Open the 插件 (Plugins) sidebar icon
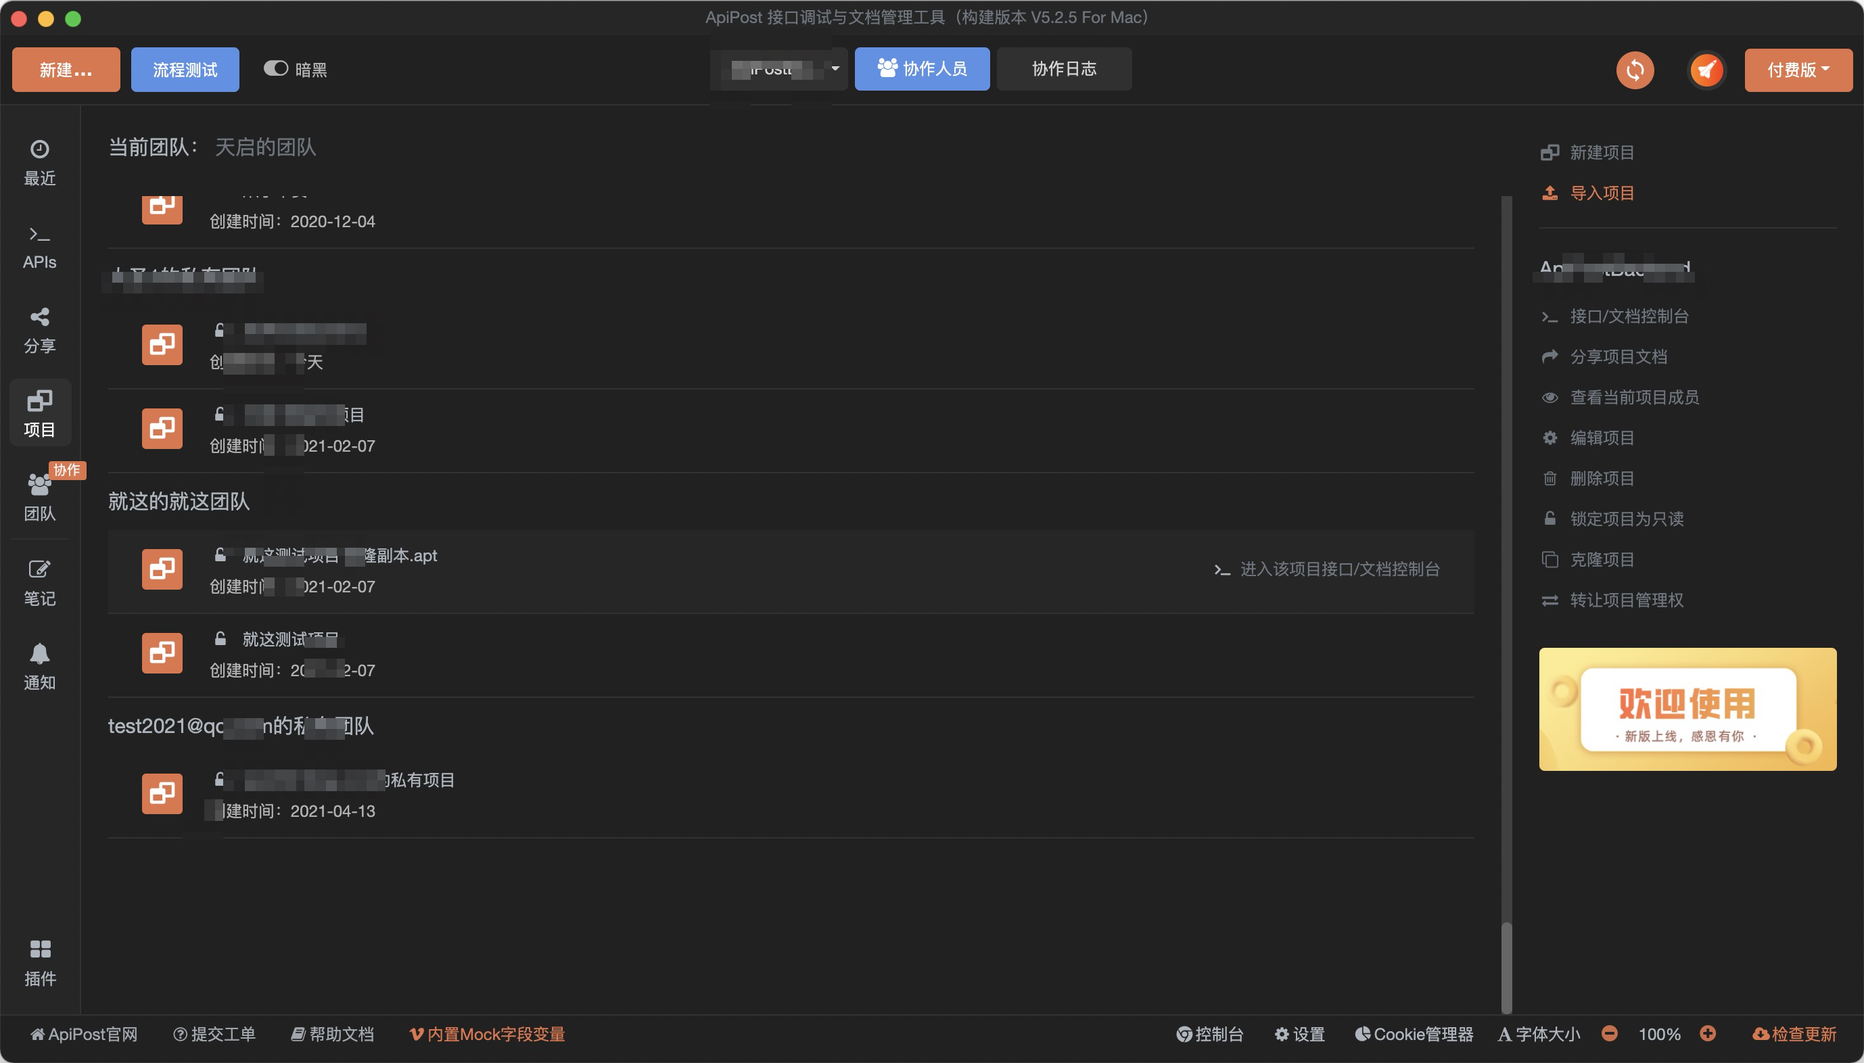The height and width of the screenshot is (1063, 1864). pos(39,963)
